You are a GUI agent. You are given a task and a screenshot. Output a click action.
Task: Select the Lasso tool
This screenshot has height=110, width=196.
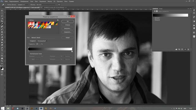pos(2,16)
